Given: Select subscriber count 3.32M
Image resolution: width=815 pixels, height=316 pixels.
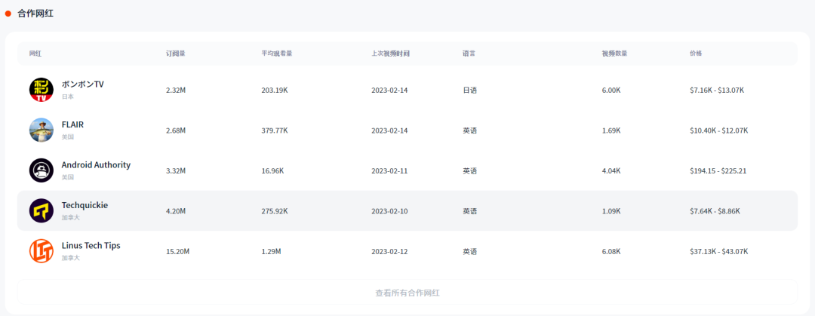Looking at the screenshot, I should point(176,171).
